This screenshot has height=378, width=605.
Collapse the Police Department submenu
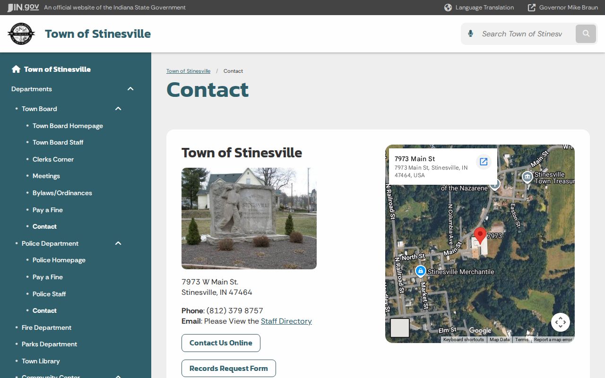118,243
